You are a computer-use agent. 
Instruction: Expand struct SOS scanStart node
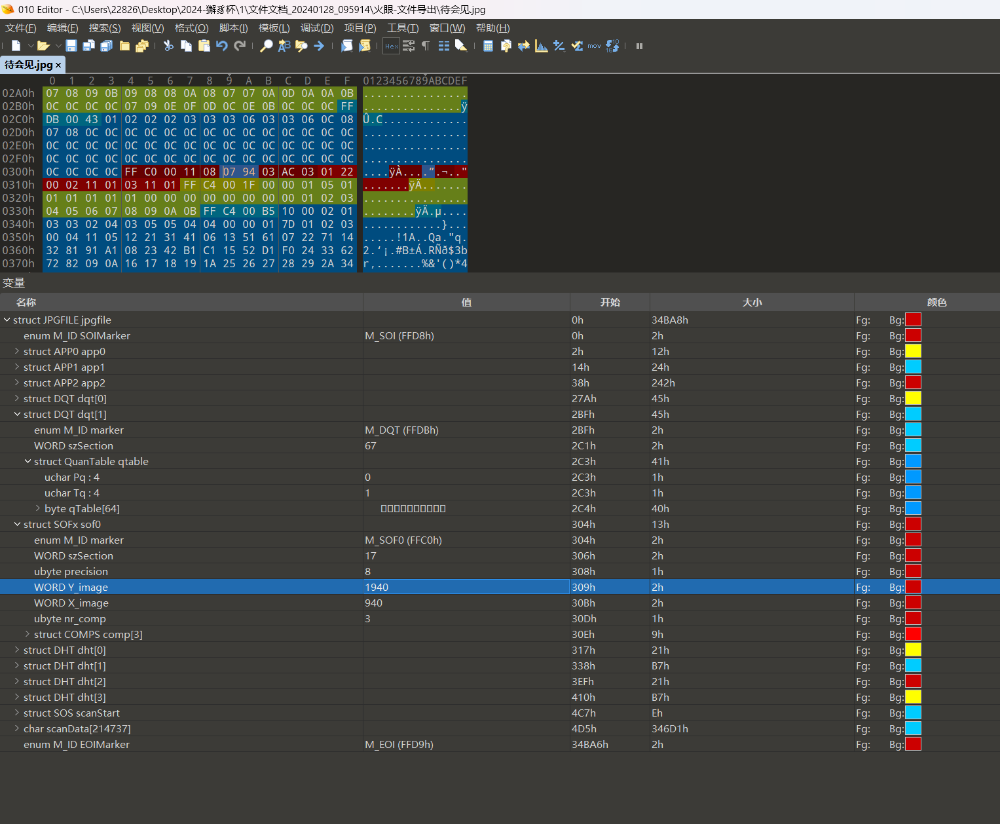(17, 713)
